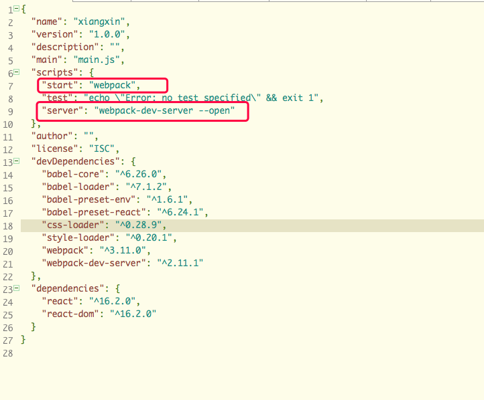
Task: Click the "name" key on line 2
Action: pos(47,22)
